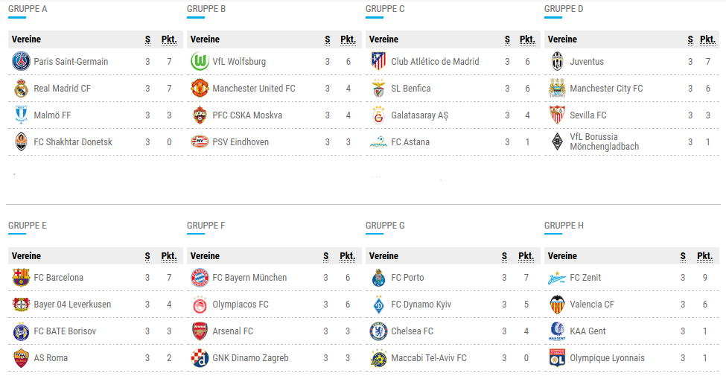Open the Real Madrid CF team link
The width and height of the screenshot is (726, 379).
coord(62,89)
